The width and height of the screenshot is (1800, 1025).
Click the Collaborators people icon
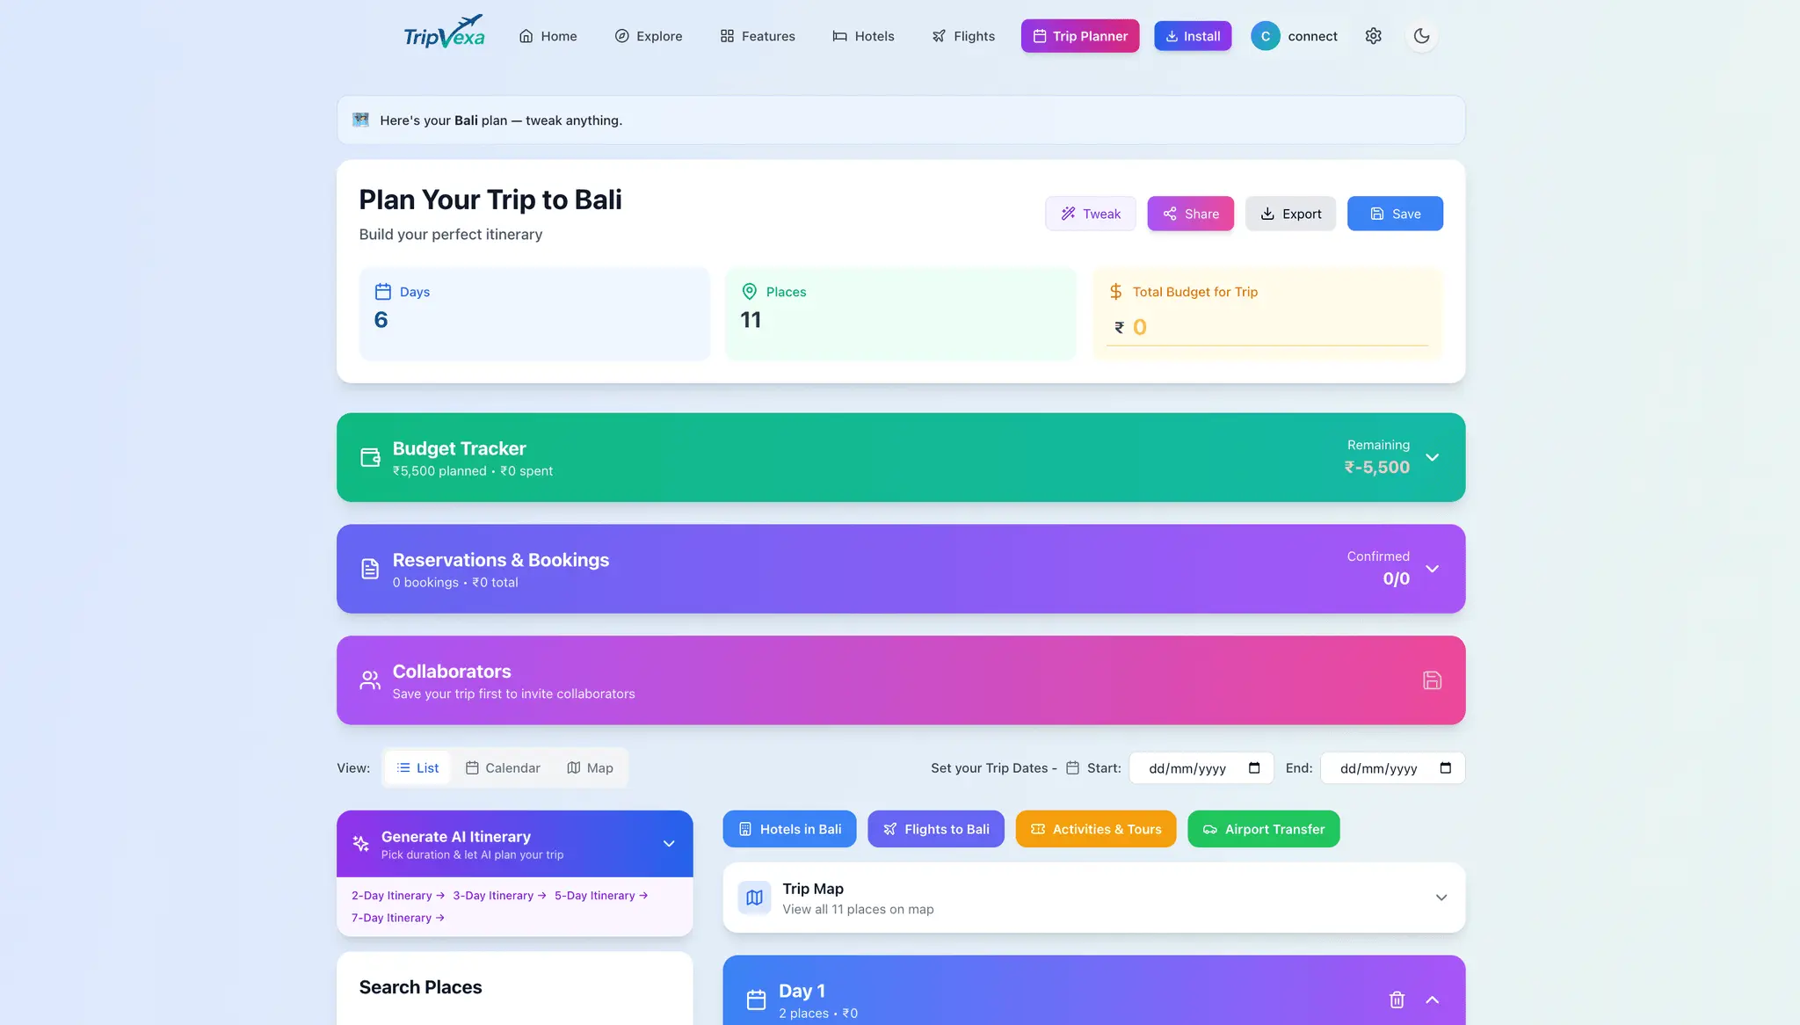pos(370,680)
